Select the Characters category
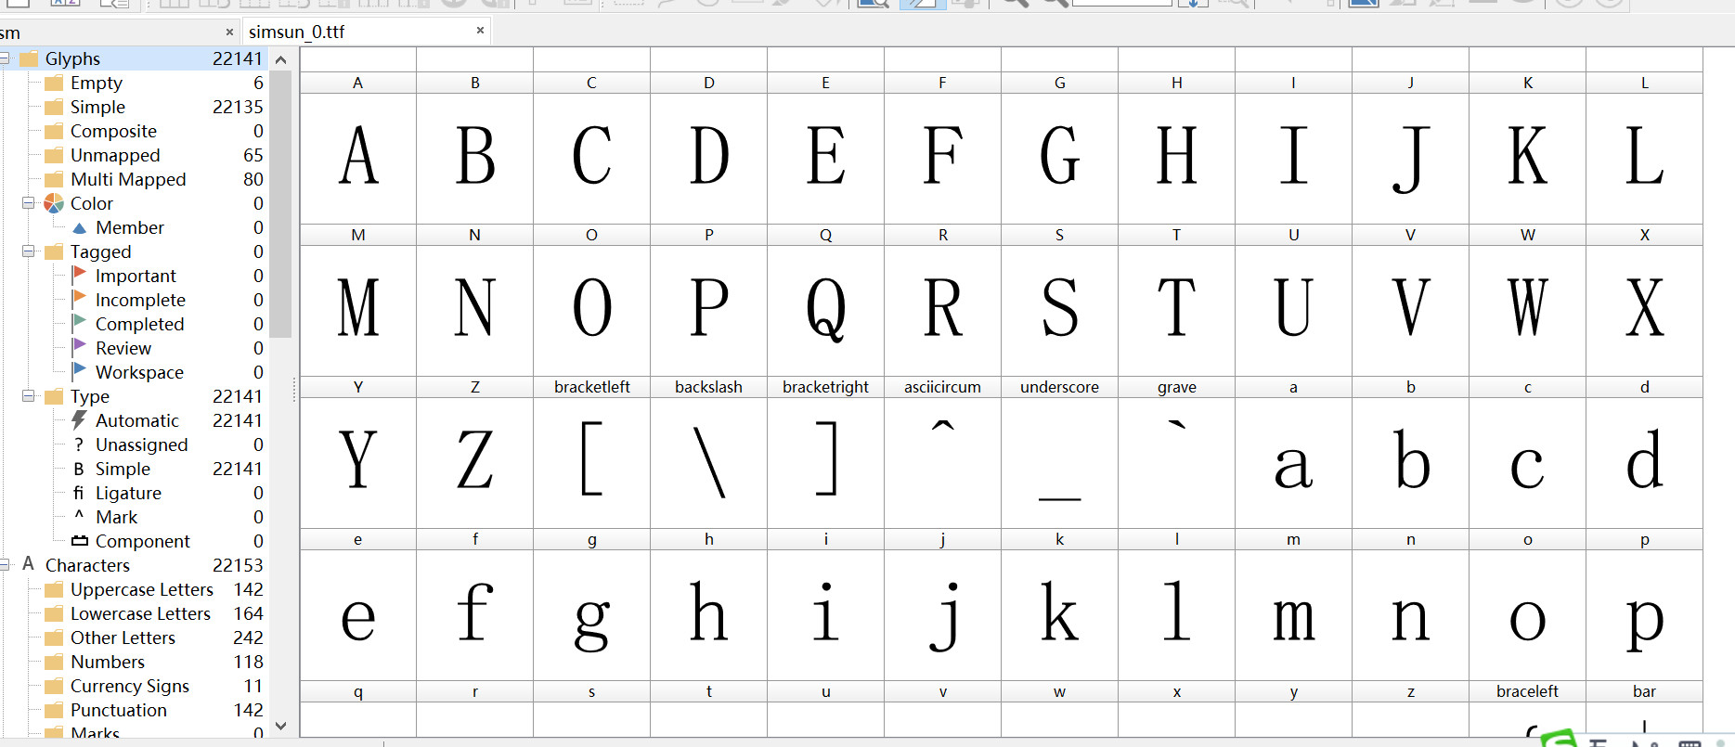This screenshot has height=747, width=1735. (x=87, y=565)
